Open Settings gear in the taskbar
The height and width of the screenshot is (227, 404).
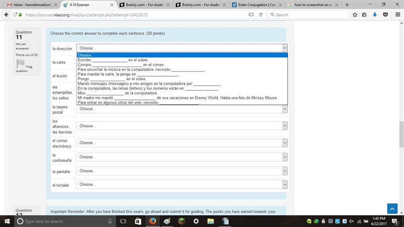[x=196, y=221]
